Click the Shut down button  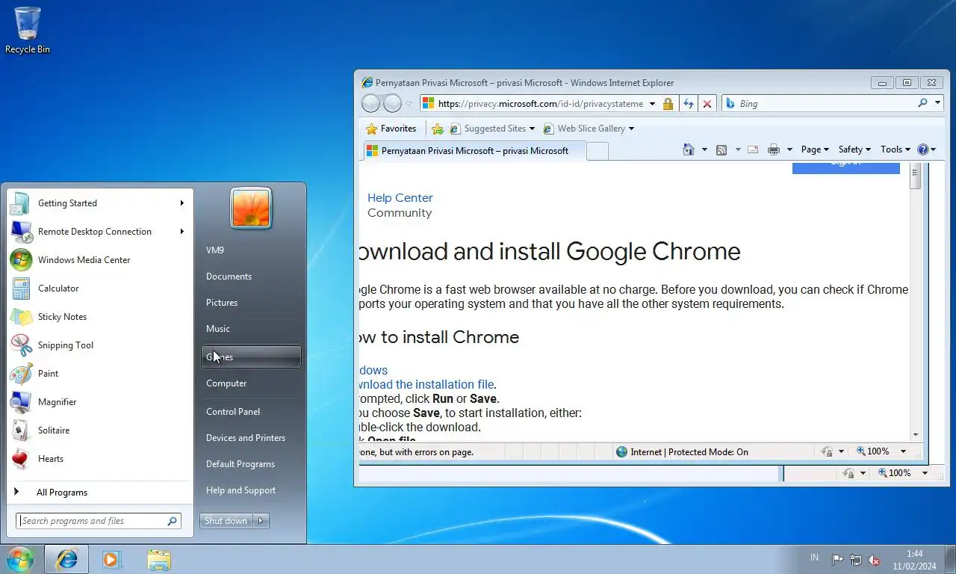(x=226, y=521)
